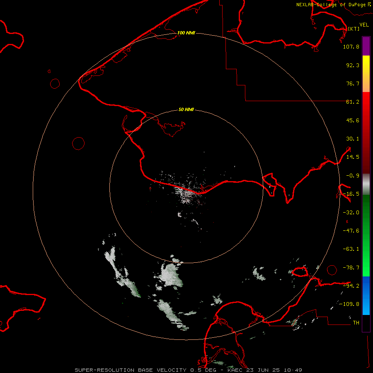This screenshot has width=373, height=373.
Task: Click the -16.5 velocity scale value
Action: [351, 194]
